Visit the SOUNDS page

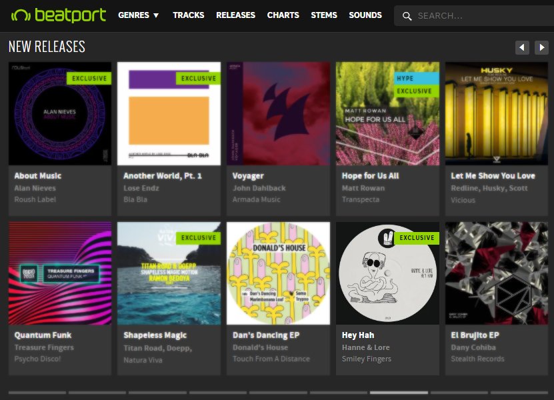(365, 15)
